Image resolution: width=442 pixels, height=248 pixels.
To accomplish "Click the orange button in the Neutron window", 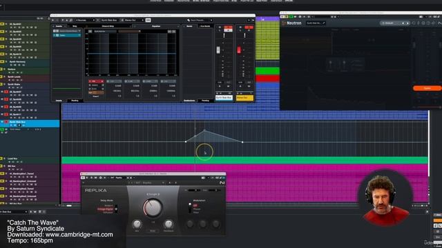I will point(427,88).
